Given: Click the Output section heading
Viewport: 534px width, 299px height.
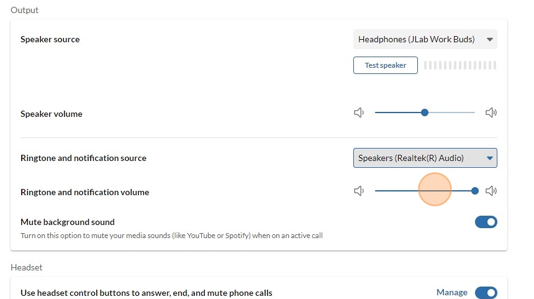Looking at the screenshot, I should point(25,10).
